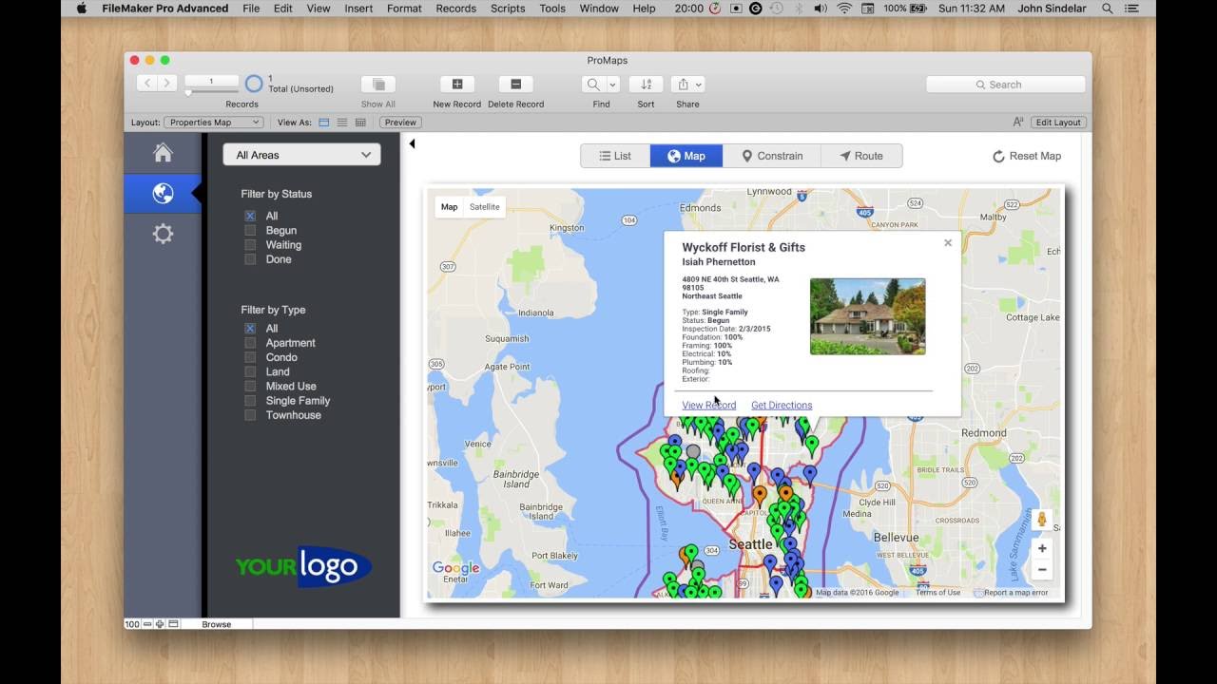Go to next record arrow
The height and width of the screenshot is (684, 1217).
[167, 84]
